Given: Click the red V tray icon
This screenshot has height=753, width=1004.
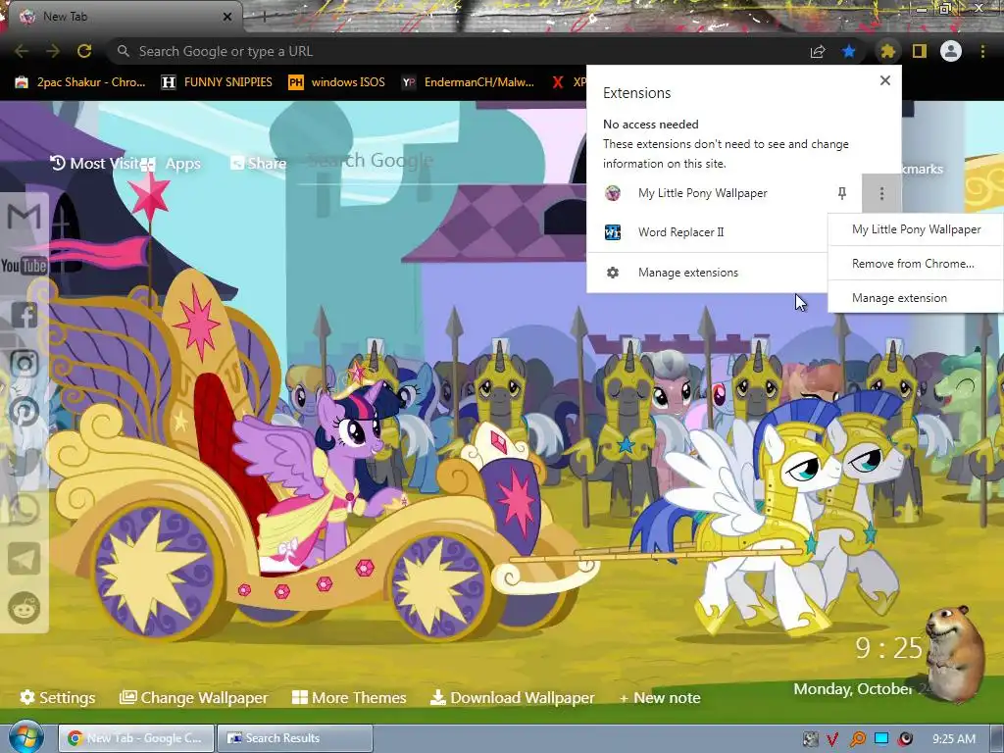Looking at the screenshot, I should (833, 739).
